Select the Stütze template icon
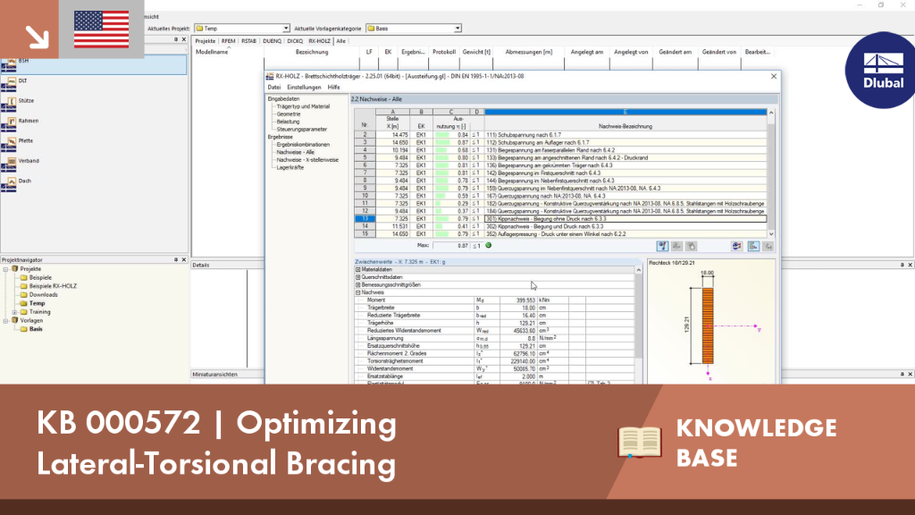This screenshot has height=515, width=915. [x=9, y=105]
